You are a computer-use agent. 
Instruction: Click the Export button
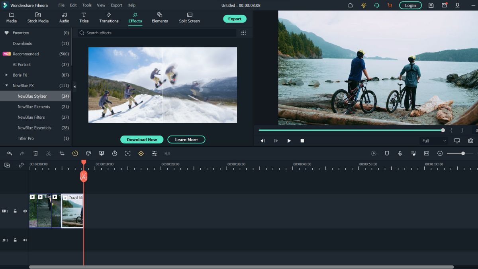point(234,19)
